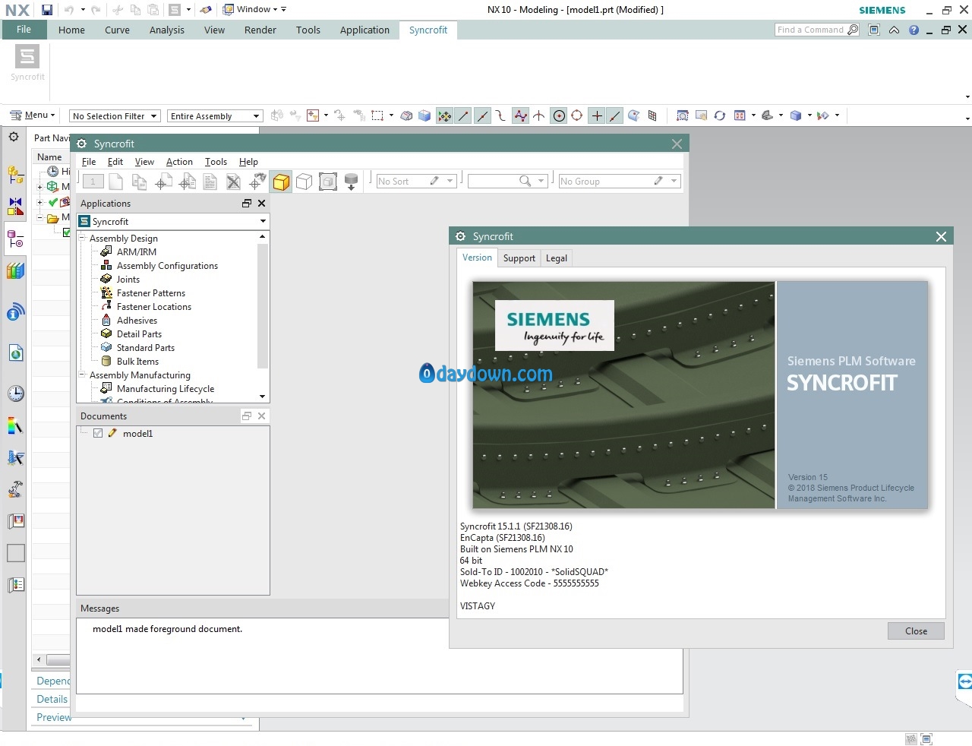Collapse the Assembly Manufacturing tree node
The width and height of the screenshot is (972, 746).
(83, 375)
